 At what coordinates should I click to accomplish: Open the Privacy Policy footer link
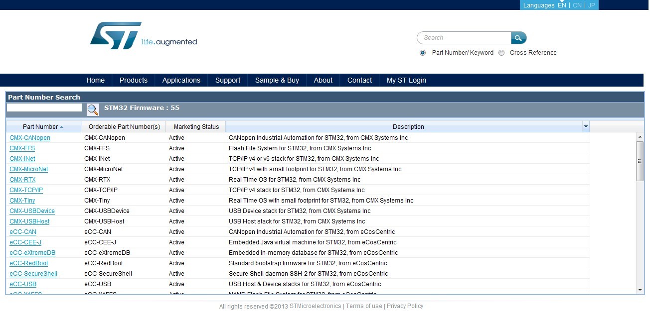point(405,306)
